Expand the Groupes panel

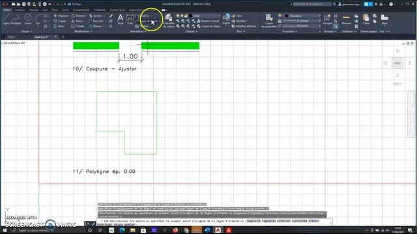330,32
